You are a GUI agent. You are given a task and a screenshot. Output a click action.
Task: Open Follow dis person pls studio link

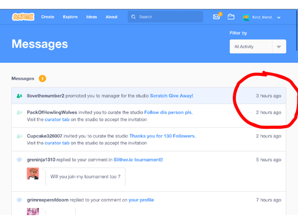(x=168, y=113)
